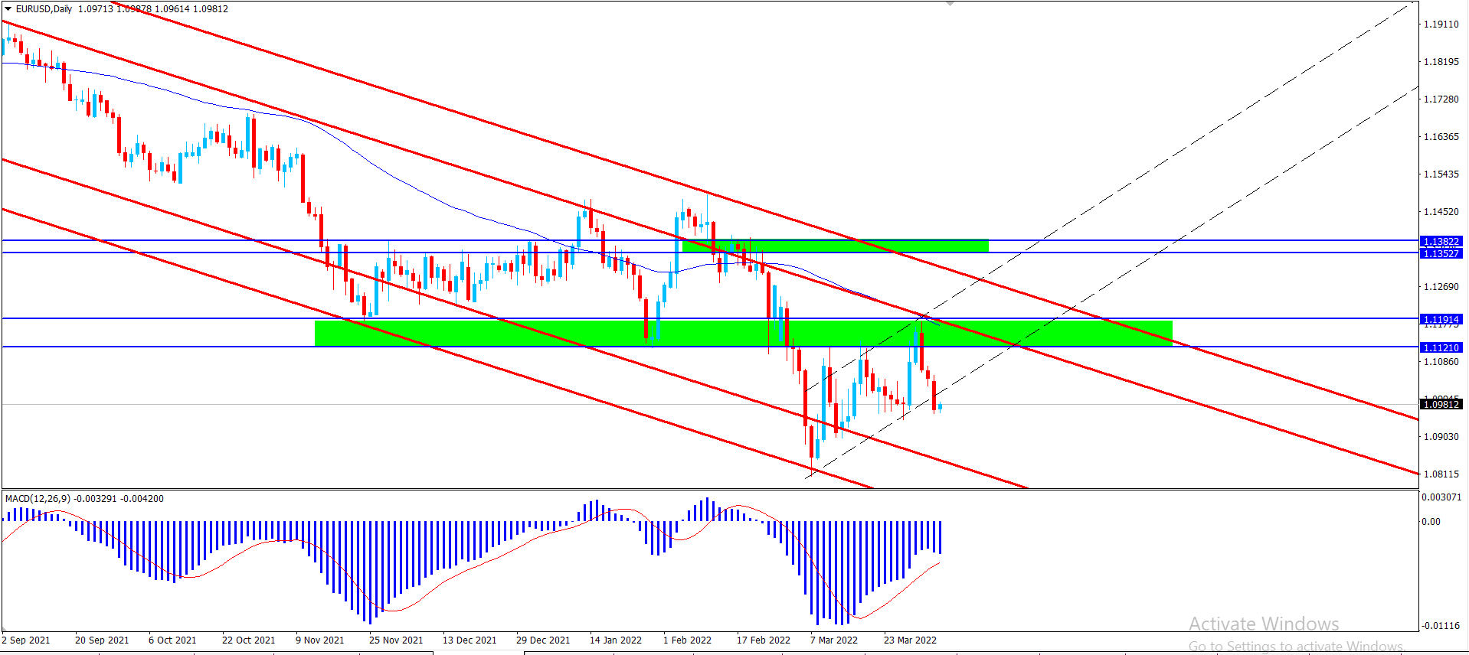Click the 9 Nov 2021 date label

319,640
